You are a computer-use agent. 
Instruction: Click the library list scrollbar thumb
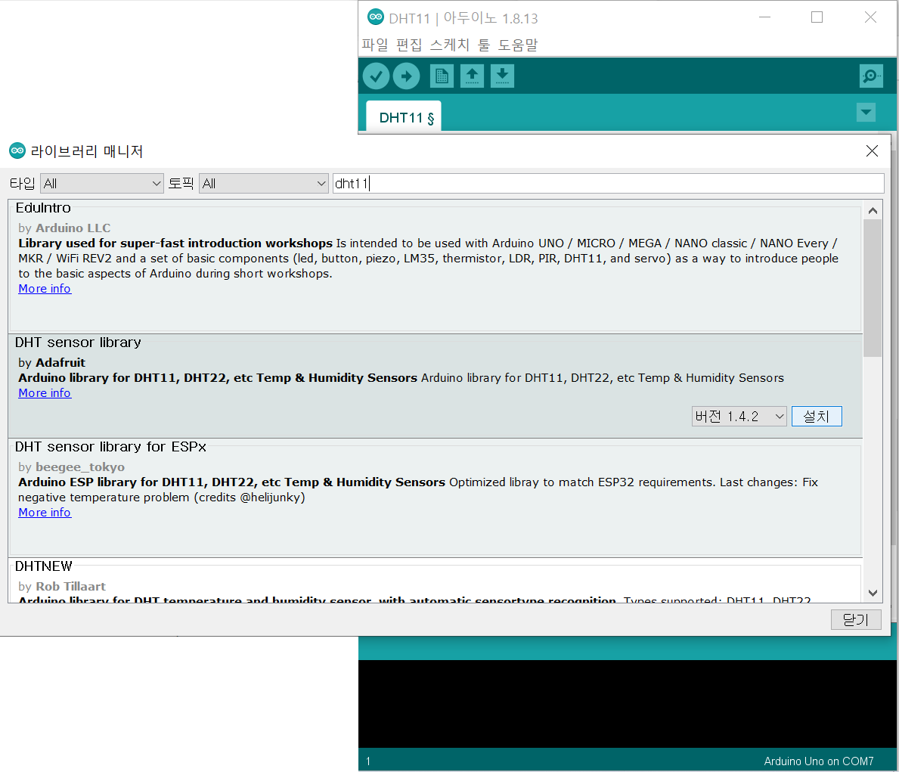(x=873, y=288)
